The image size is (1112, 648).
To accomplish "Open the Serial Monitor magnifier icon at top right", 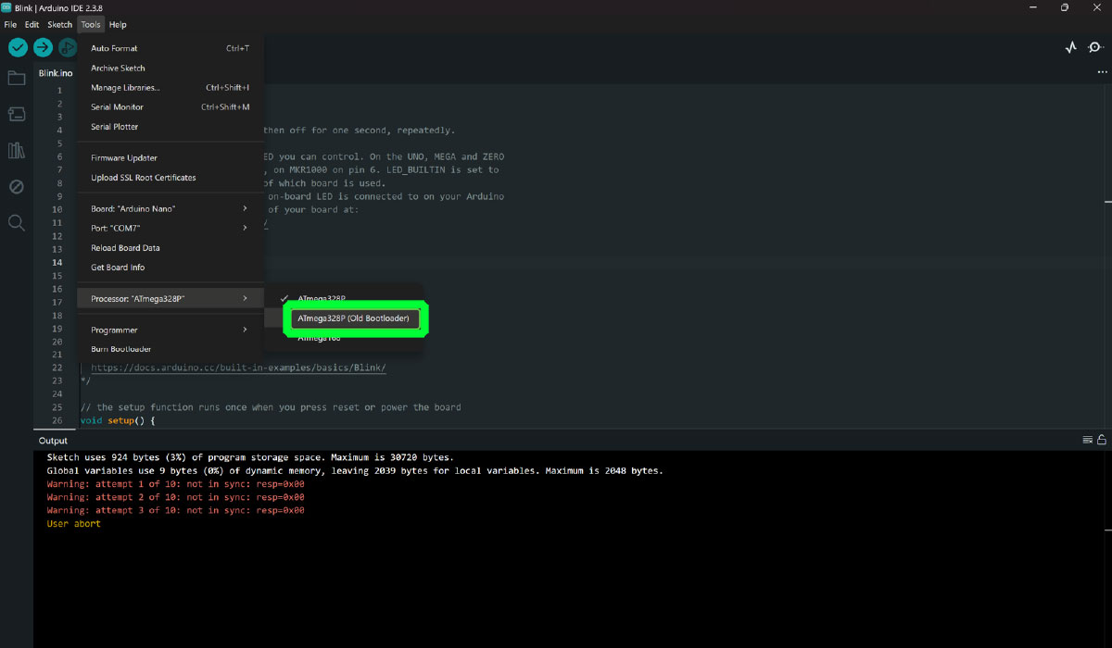I will (1095, 47).
